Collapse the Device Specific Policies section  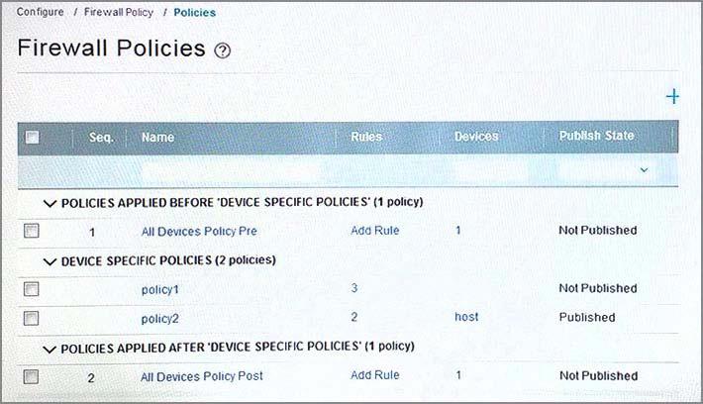click(x=50, y=261)
